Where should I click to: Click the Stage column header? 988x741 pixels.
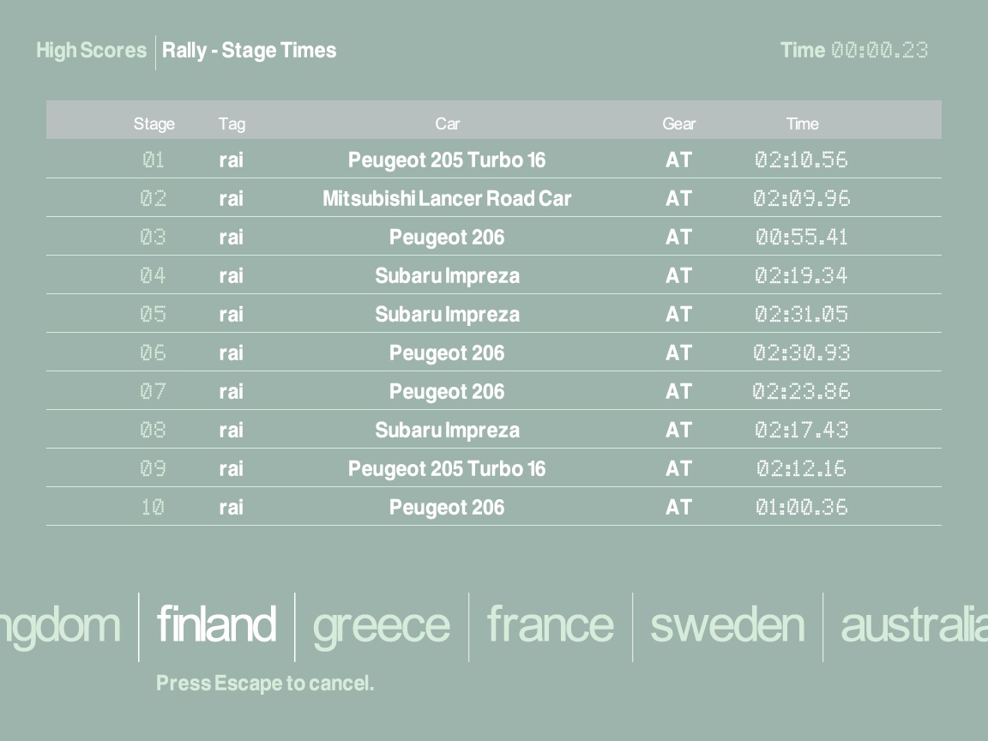pos(154,123)
